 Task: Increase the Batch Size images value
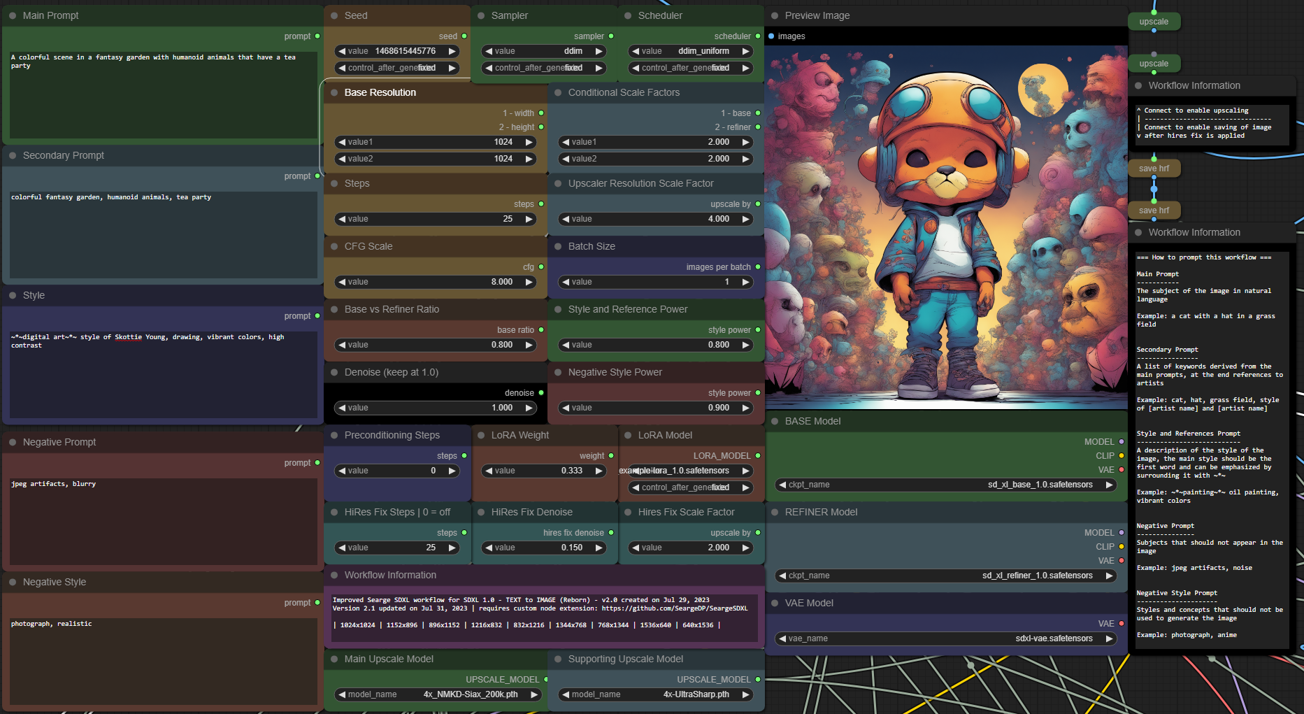pyautogui.click(x=745, y=282)
